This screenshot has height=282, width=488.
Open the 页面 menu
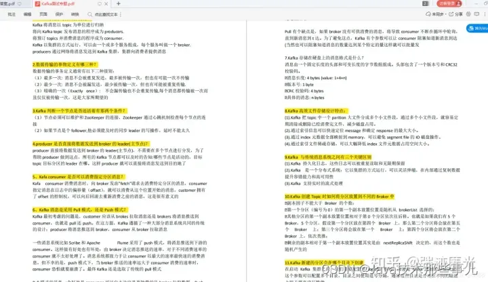pos(43,14)
